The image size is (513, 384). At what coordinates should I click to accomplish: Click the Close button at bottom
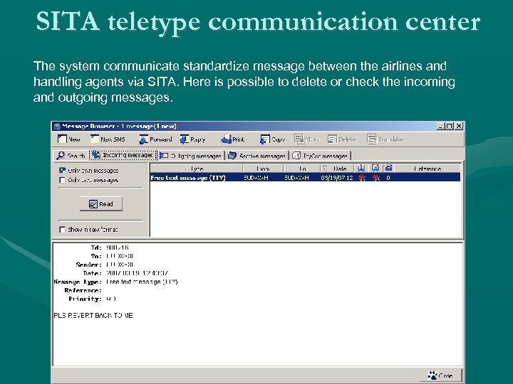(441, 375)
